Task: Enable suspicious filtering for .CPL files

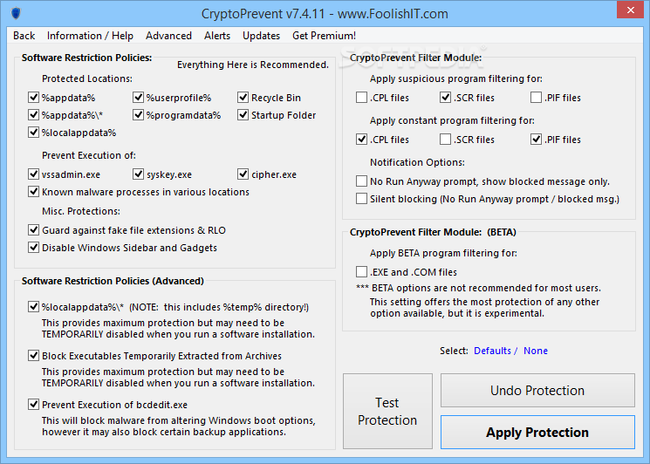Action: pyautogui.click(x=361, y=98)
